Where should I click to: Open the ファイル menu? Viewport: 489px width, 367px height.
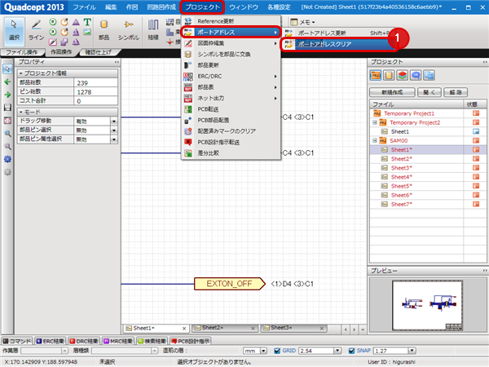(84, 7)
